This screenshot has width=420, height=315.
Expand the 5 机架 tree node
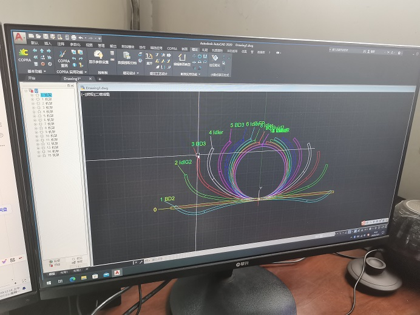[x=34, y=116]
